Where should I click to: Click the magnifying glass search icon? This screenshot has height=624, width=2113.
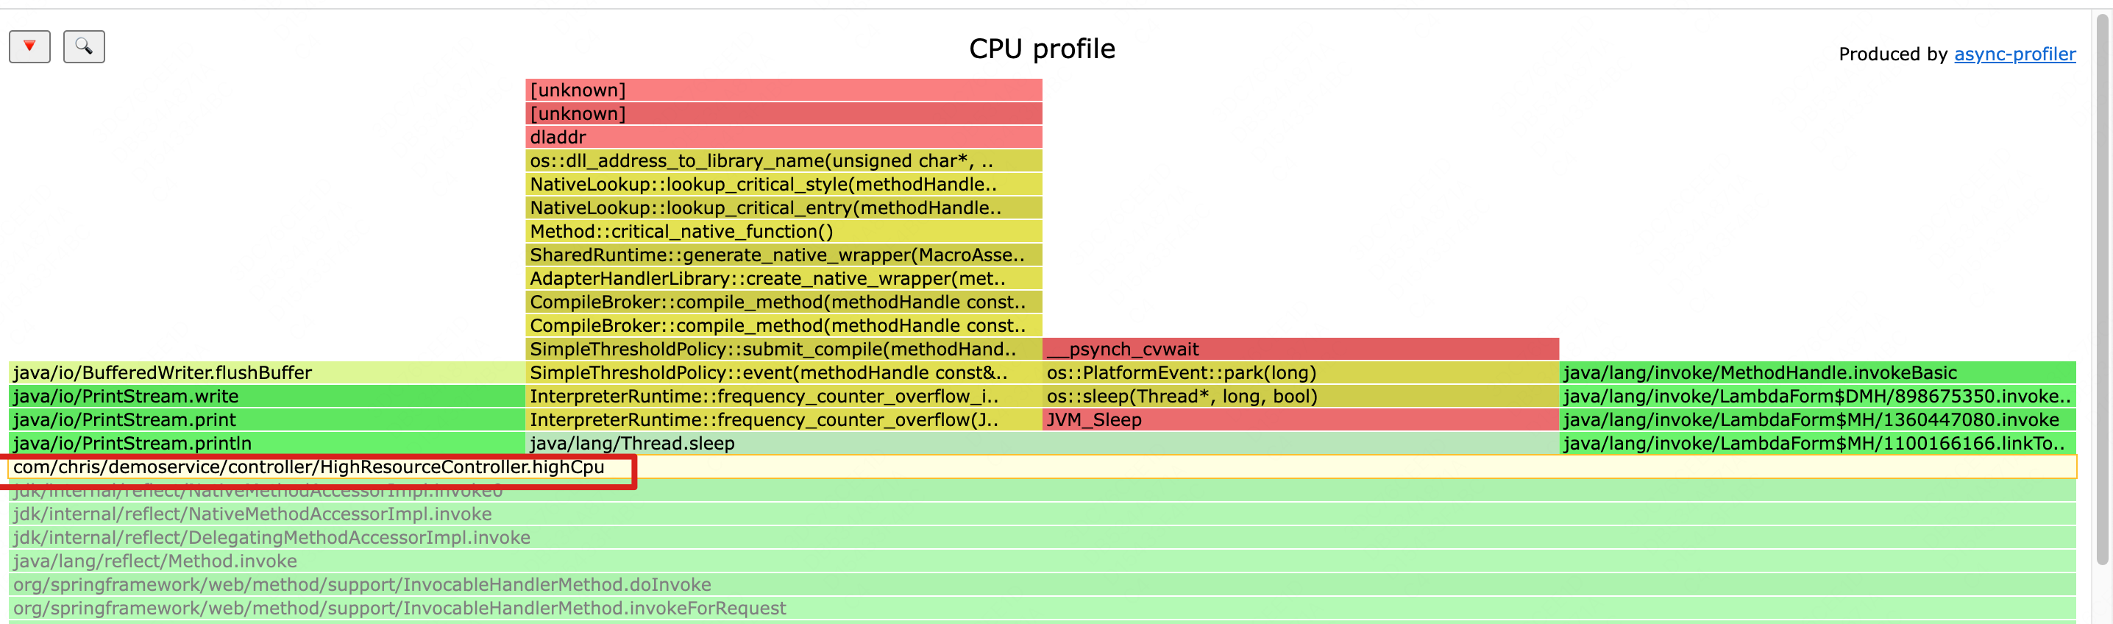[x=84, y=47]
